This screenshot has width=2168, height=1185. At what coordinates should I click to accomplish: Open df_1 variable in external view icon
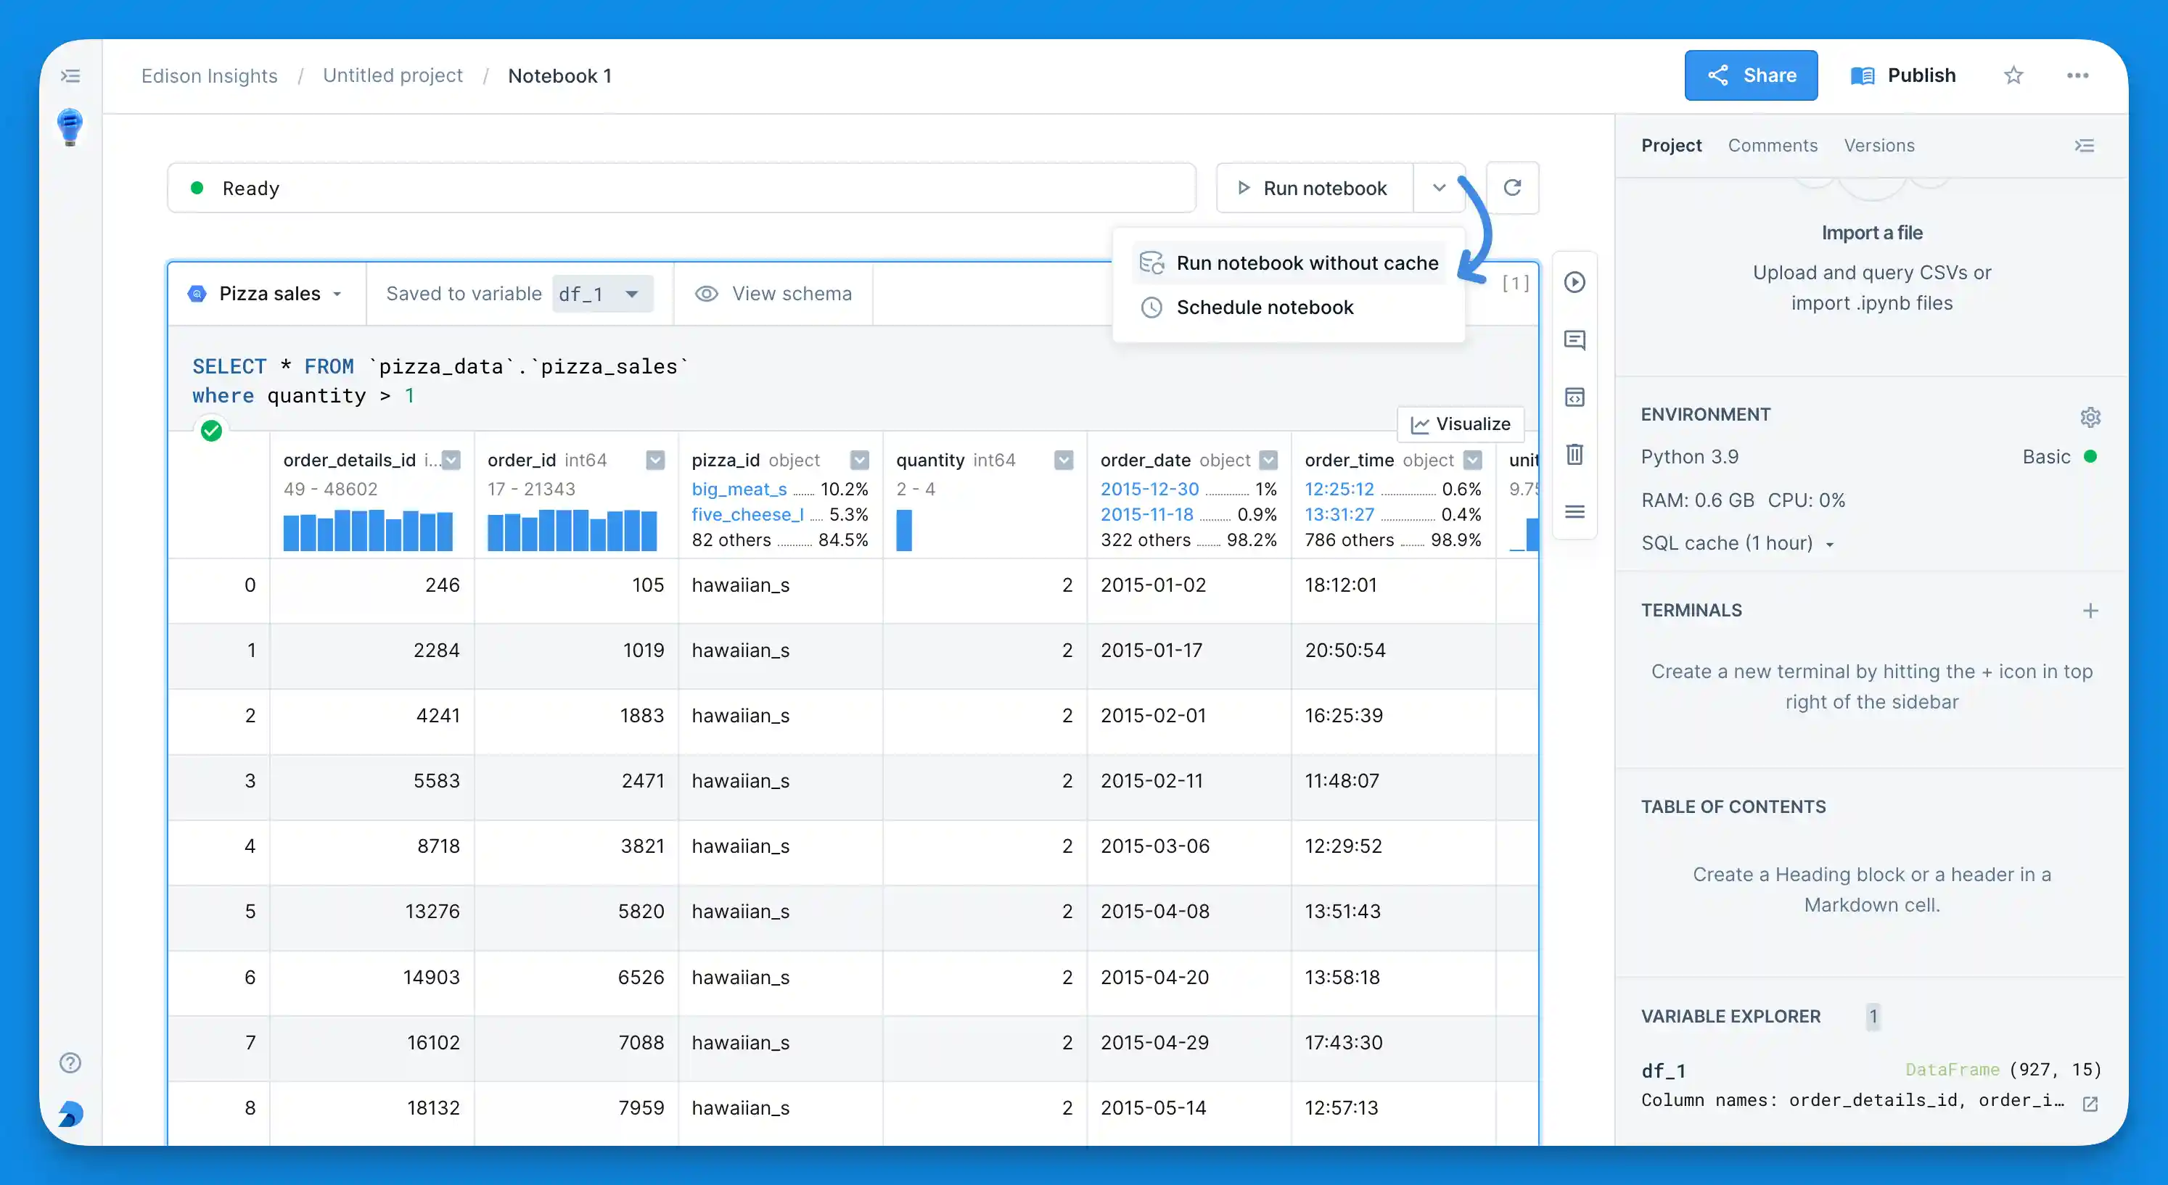click(2089, 1104)
